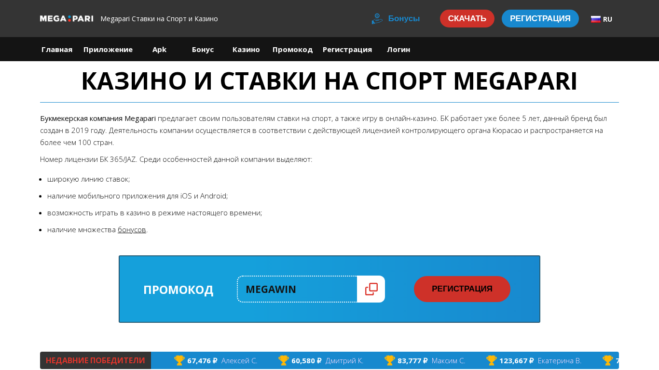Click winner name Дмитрий К.
Viewport: 659px width, 370px height.
coord(344,360)
